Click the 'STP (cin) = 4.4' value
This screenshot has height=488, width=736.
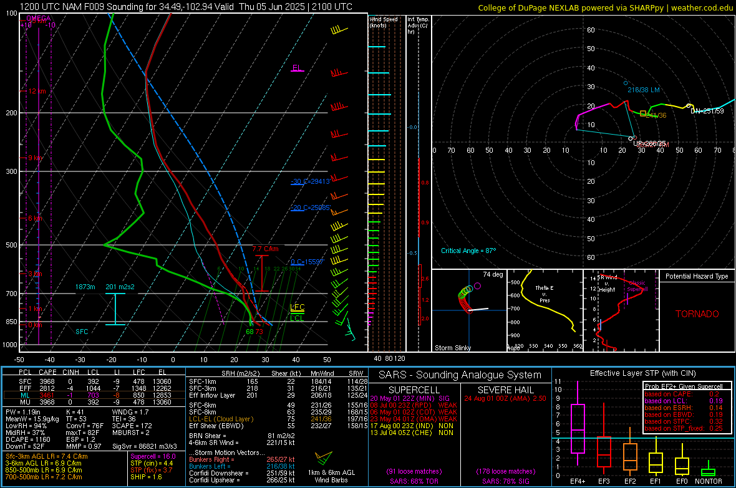pos(152,463)
